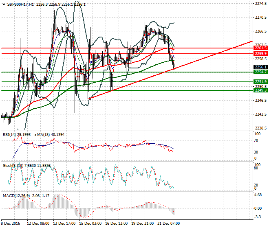This screenshot has height=228, width=269.
Task: Click the 8 Dec 2016 date label
Action: (x=11, y=224)
